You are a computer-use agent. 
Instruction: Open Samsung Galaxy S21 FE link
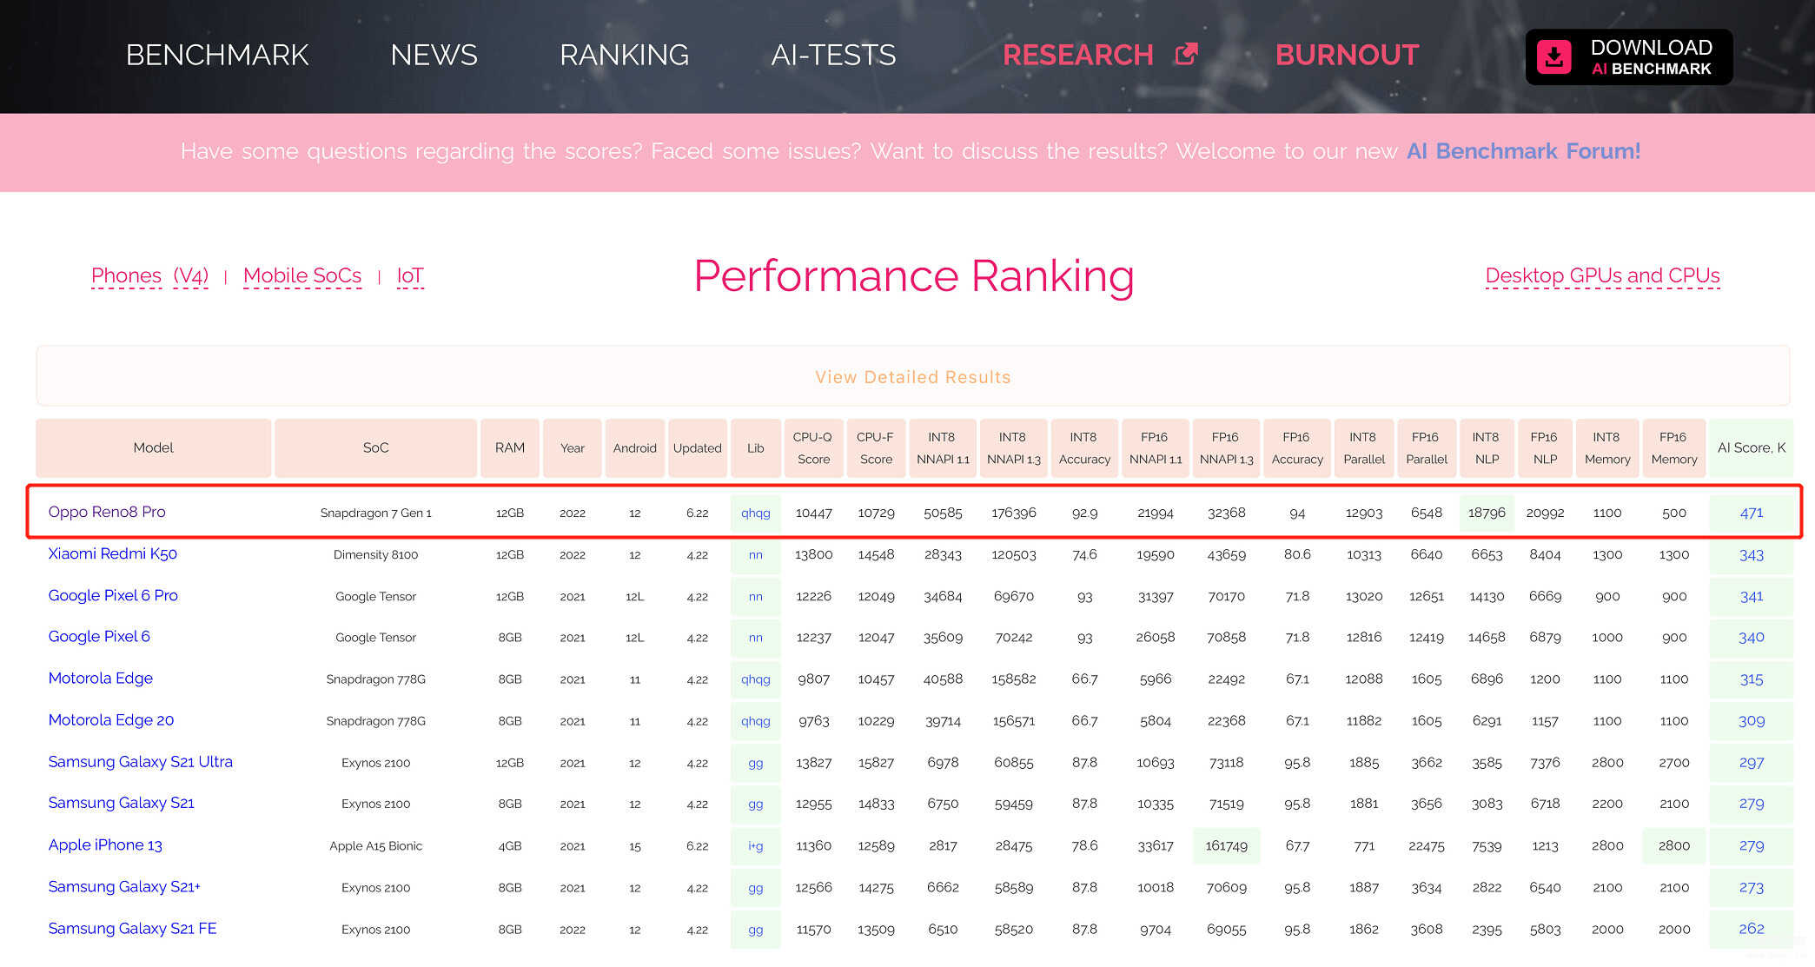(x=133, y=928)
